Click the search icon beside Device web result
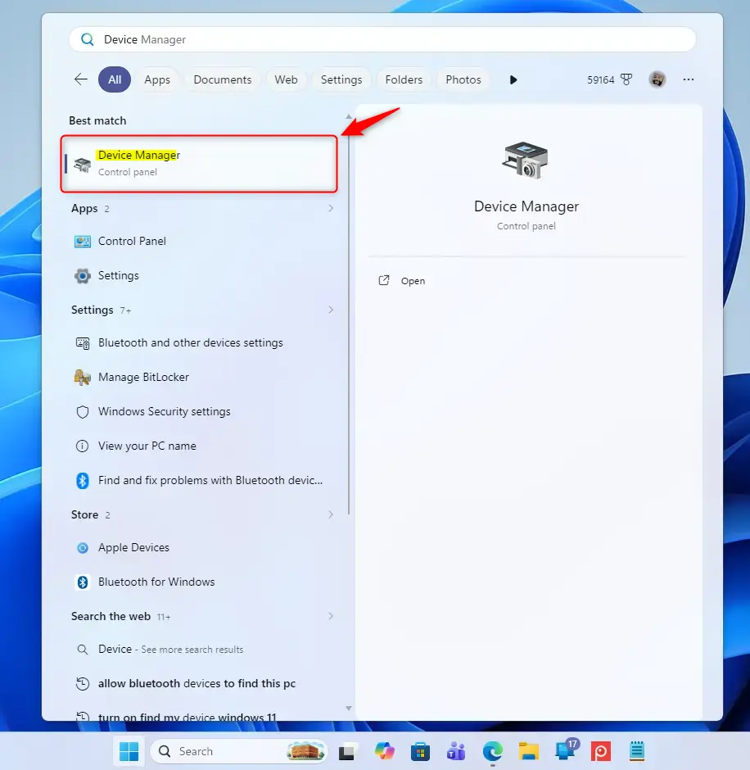 (83, 650)
